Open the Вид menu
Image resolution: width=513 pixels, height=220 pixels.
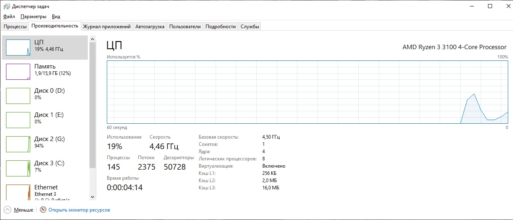coord(56,17)
